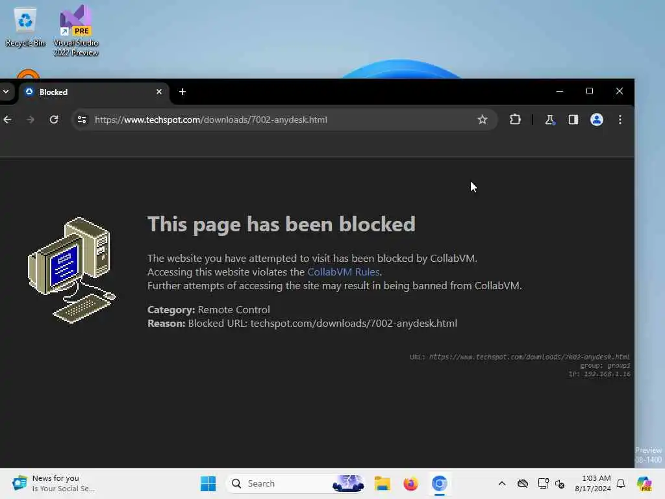Close the Blocked tab
The width and height of the screenshot is (665, 499).
click(x=159, y=92)
